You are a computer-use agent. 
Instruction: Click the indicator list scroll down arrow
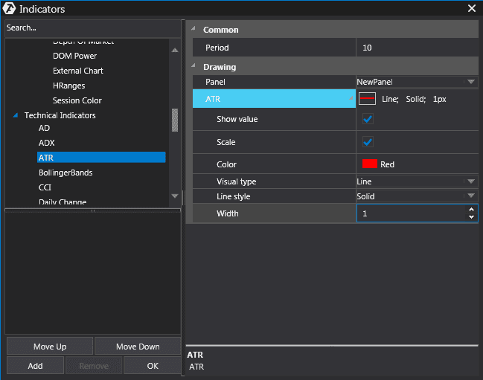click(x=175, y=196)
